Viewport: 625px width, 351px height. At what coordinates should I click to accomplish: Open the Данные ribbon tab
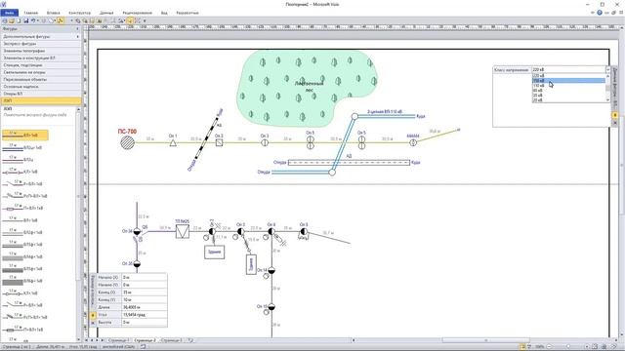[x=106, y=13]
